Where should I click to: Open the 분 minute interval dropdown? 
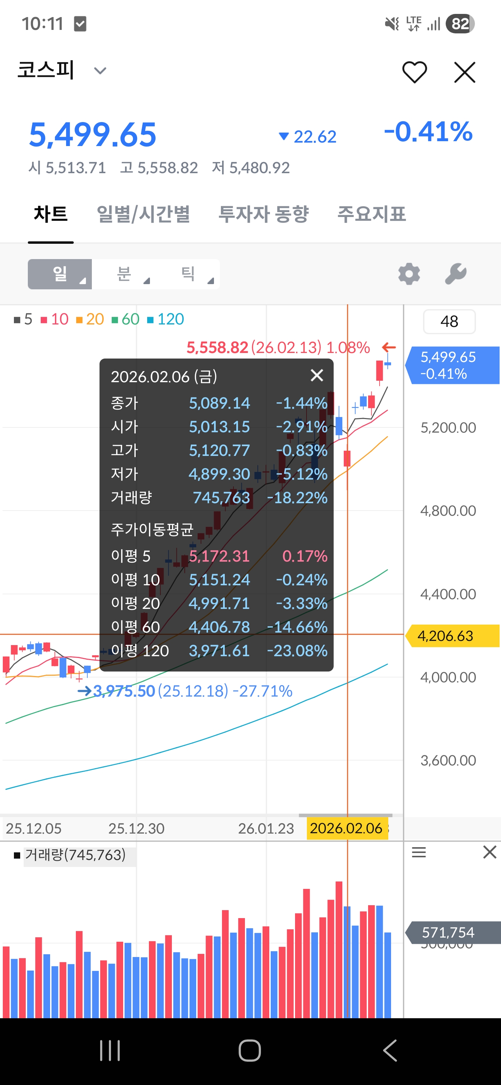click(125, 274)
